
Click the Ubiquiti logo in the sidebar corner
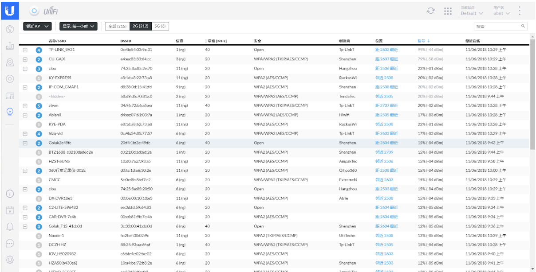pos(10,10)
